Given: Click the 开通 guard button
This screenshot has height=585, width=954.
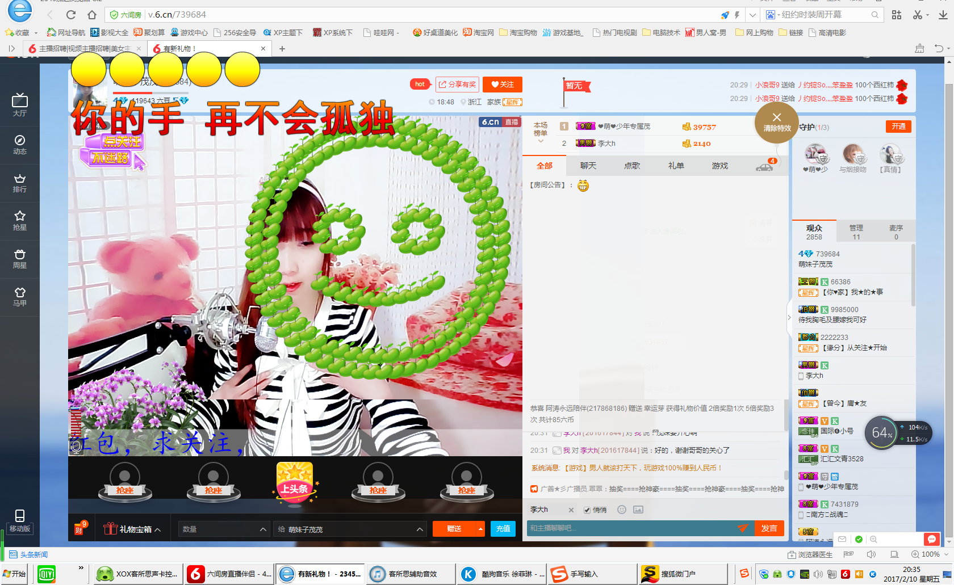Looking at the screenshot, I should tap(898, 127).
